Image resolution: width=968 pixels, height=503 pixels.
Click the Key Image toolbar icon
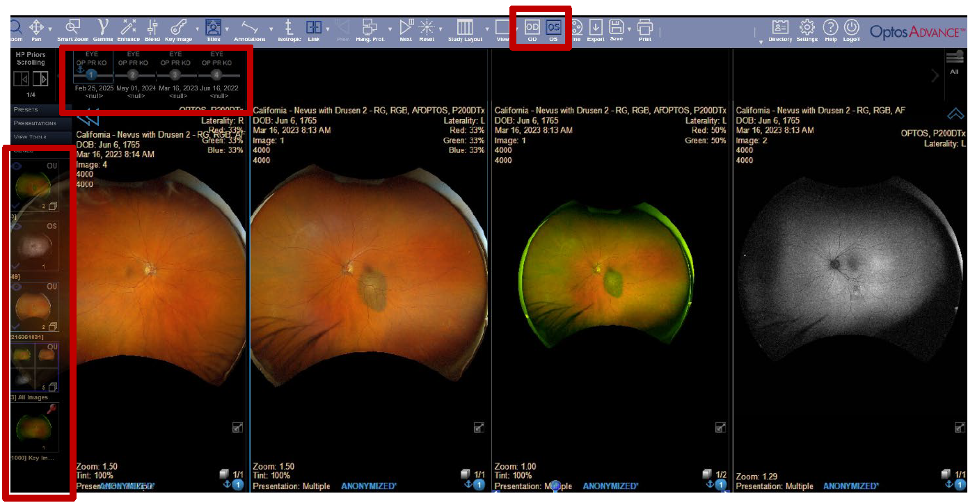click(177, 27)
